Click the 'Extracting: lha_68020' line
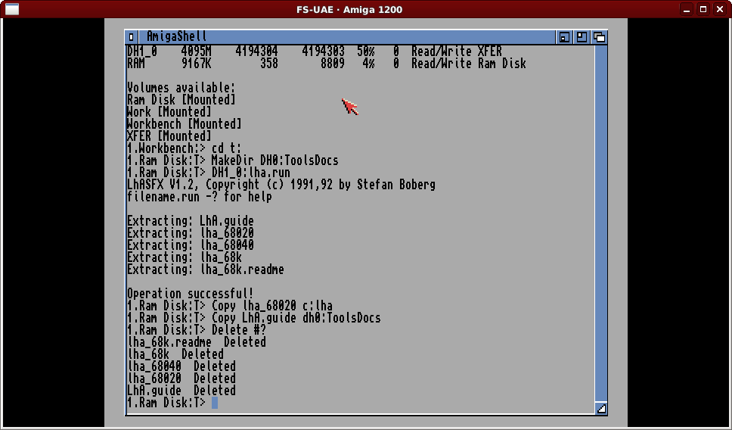The width and height of the screenshot is (732, 430). click(x=191, y=232)
